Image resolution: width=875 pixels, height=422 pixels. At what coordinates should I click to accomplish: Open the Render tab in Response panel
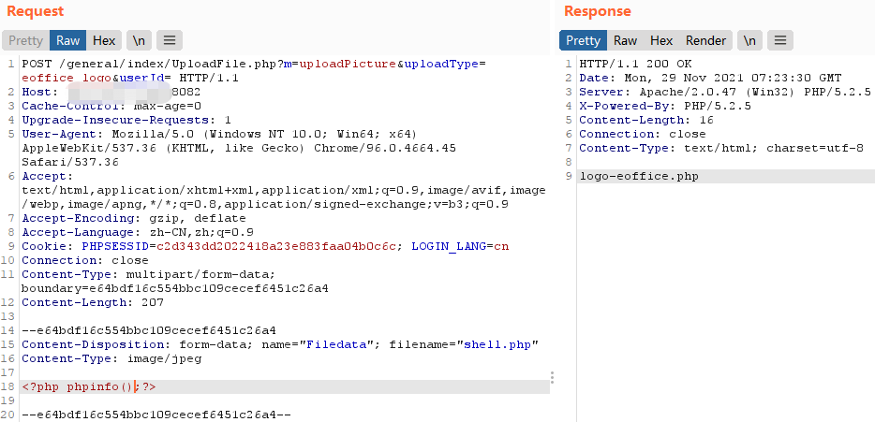(706, 40)
